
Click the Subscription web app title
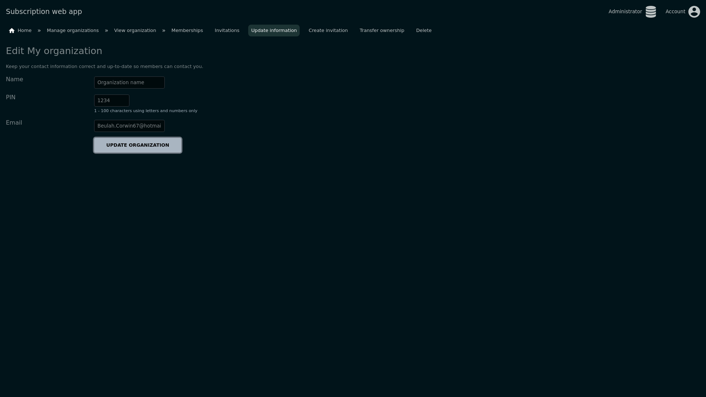44,12
